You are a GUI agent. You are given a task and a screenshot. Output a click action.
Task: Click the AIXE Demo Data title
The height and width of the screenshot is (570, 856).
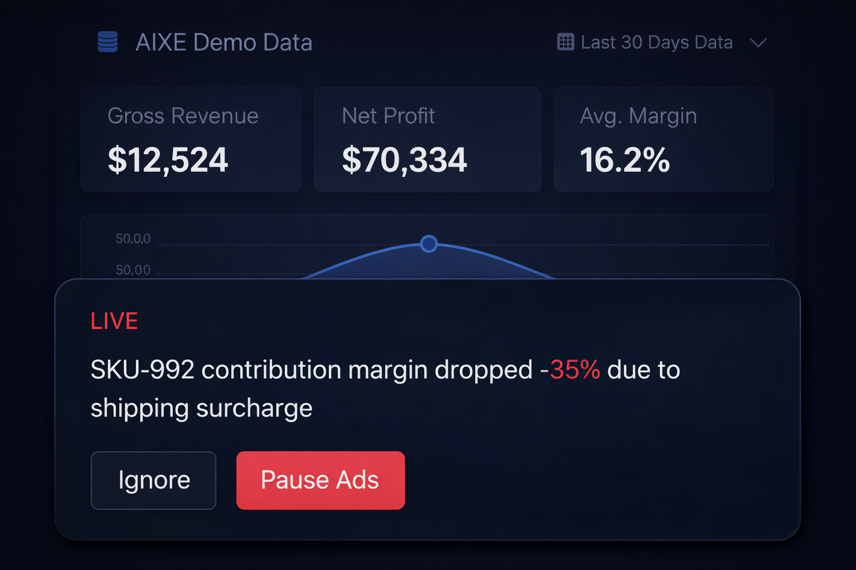point(223,42)
